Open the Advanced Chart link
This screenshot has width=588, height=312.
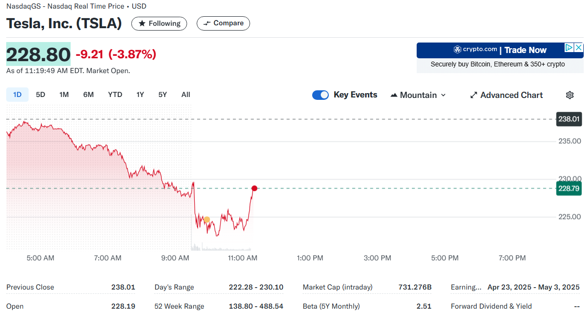(506, 95)
